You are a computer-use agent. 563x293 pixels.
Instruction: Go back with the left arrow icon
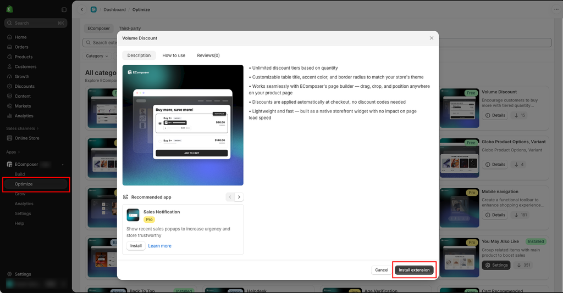point(82,10)
